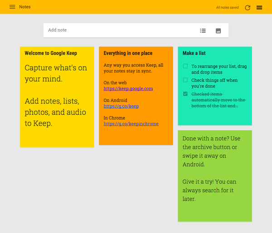Switch to list view layout icon
272x233 pixels.
pyautogui.click(x=259, y=8)
